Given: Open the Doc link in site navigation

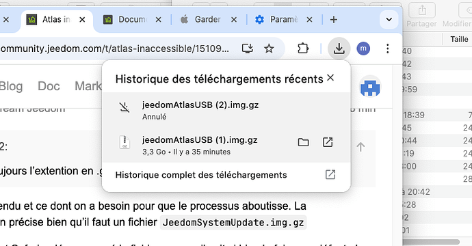Looking at the screenshot, I should point(49,87).
